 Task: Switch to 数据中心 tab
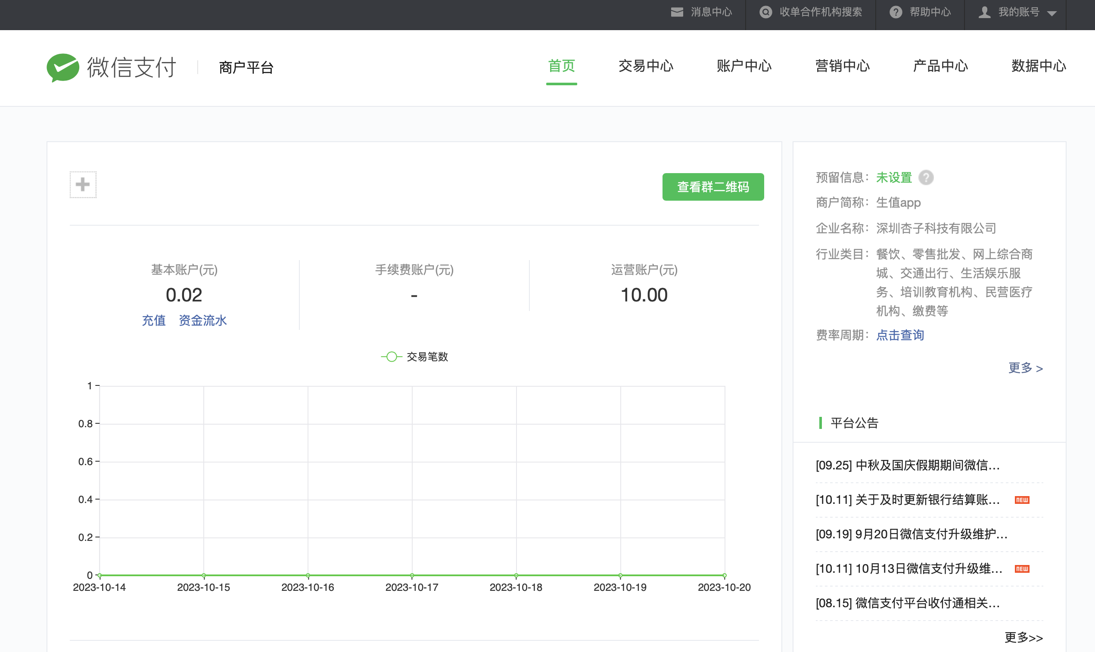coord(1039,66)
